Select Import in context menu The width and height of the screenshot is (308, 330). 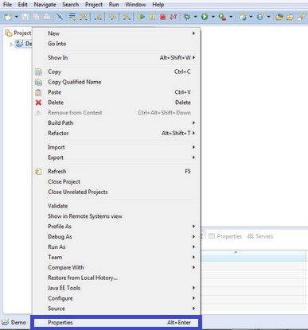click(x=116, y=147)
